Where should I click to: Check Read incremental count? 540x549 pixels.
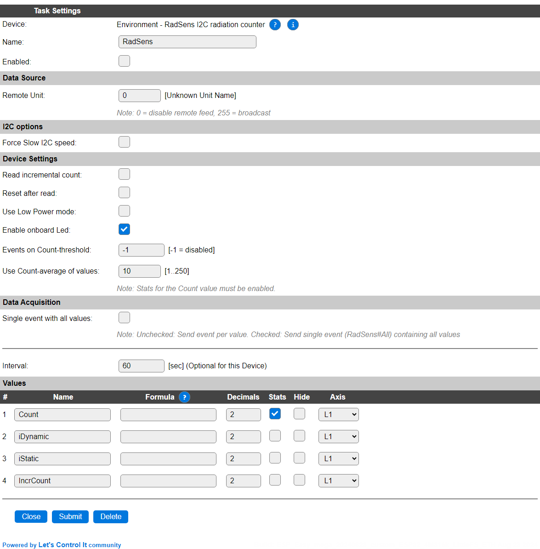click(x=124, y=174)
